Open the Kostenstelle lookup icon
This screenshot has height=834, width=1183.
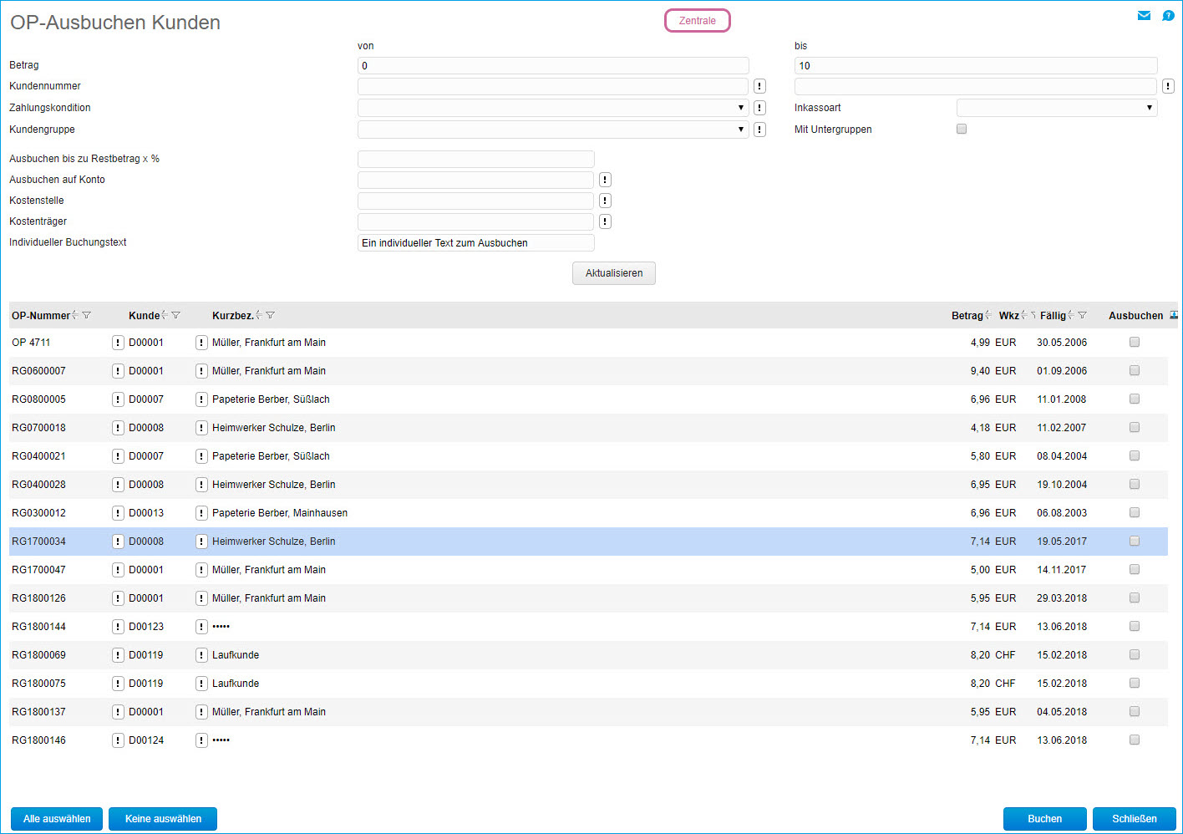tap(605, 201)
